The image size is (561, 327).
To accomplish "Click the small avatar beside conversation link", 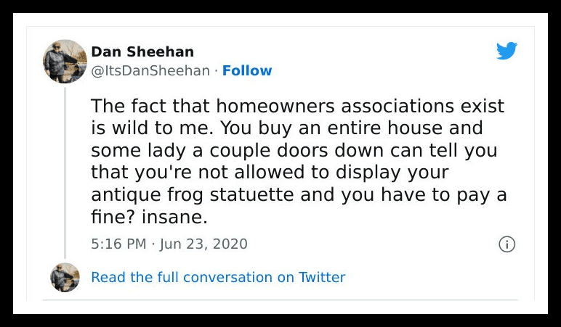I will (x=65, y=277).
